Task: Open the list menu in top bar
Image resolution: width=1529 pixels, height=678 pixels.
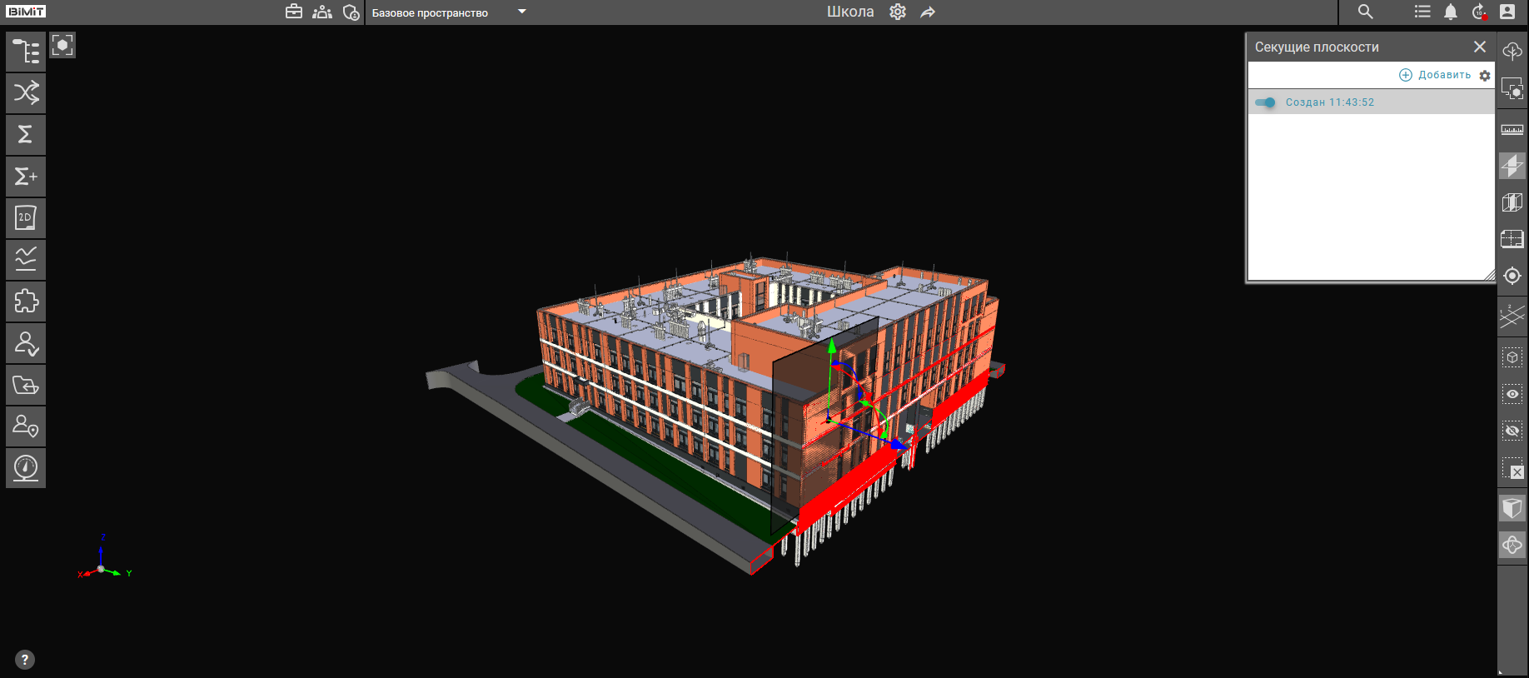Action: (1422, 12)
